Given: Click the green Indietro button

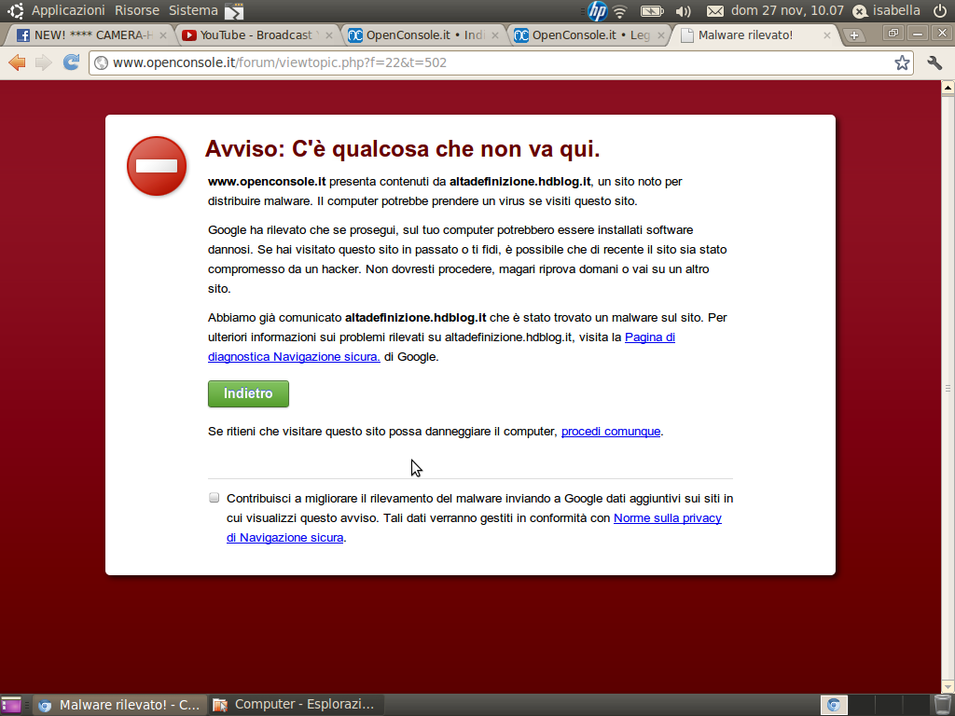Looking at the screenshot, I should 248,394.
